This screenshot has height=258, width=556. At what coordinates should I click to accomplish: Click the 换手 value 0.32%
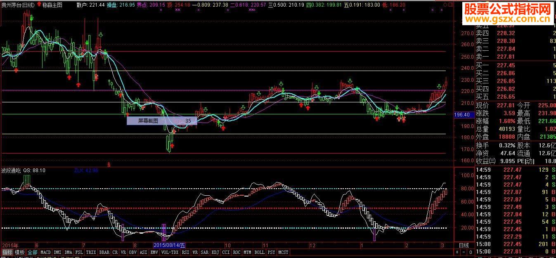(x=507, y=145)
